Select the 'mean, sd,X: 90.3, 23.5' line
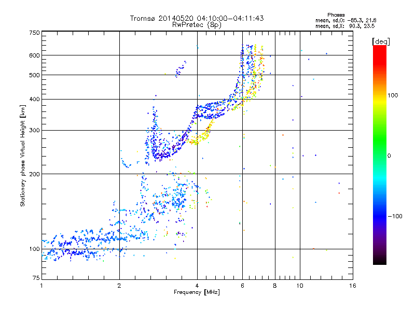 pos(345,26)
